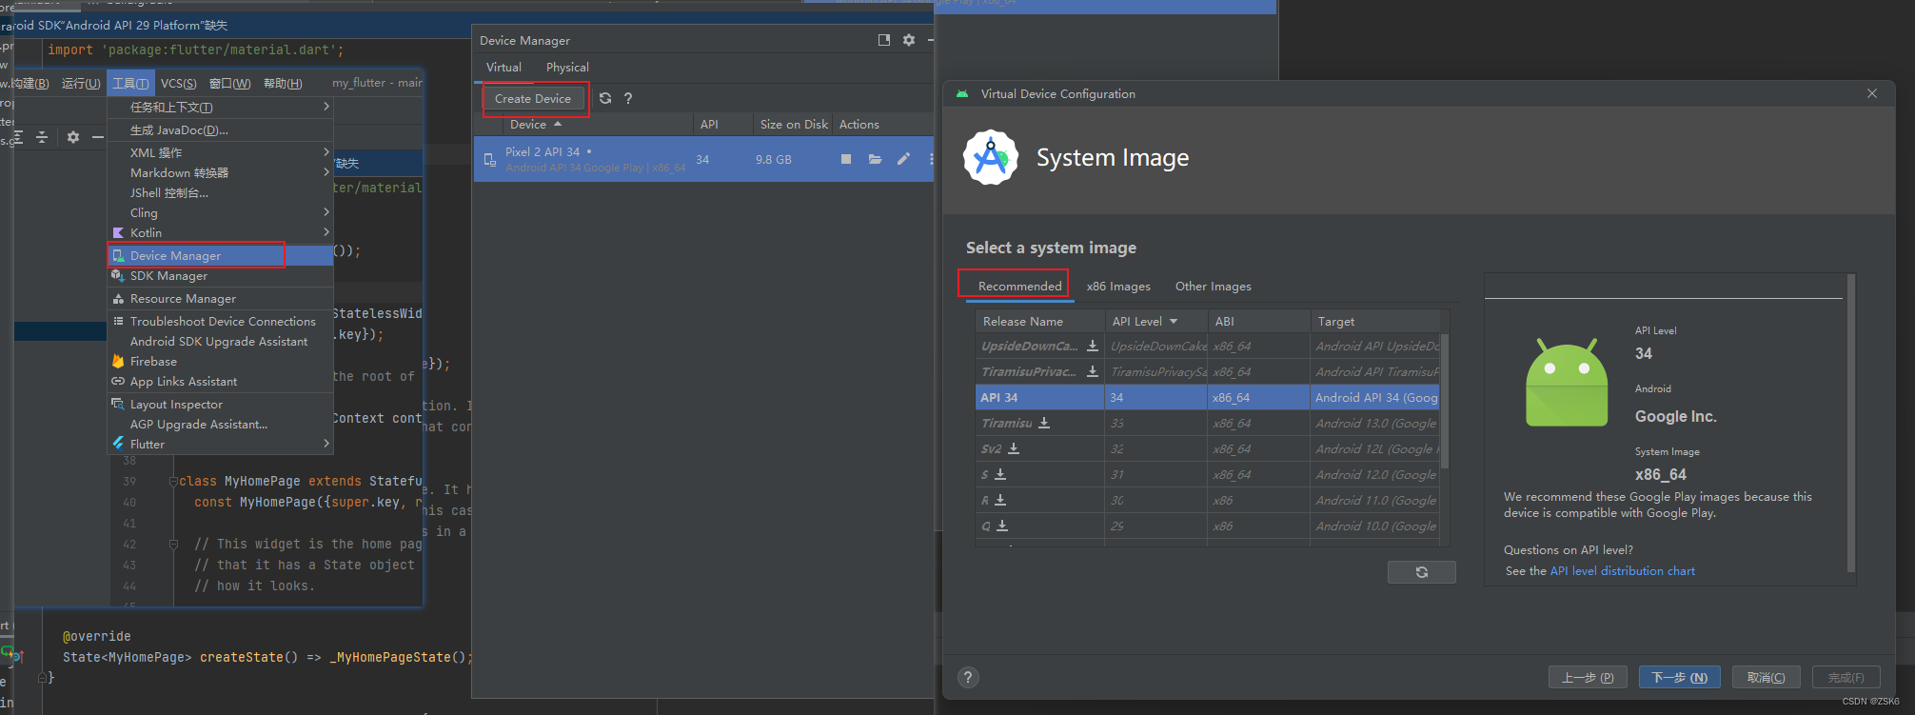Click 下一步(N) next button
This screenshot has width=1915, height=715.
(x=1679, y=677)
